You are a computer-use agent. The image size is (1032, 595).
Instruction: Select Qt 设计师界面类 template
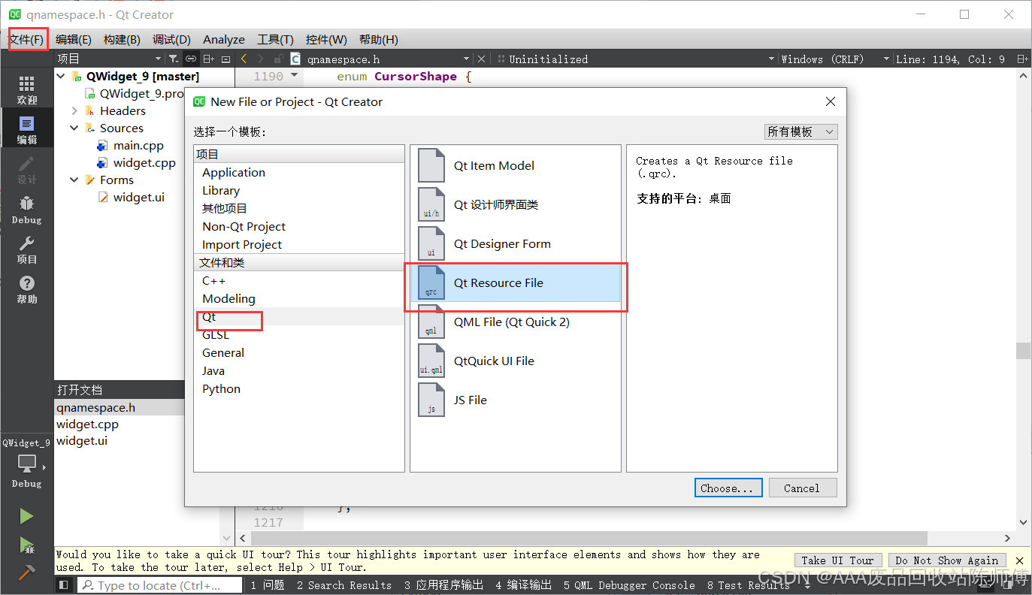click(516, 204)
